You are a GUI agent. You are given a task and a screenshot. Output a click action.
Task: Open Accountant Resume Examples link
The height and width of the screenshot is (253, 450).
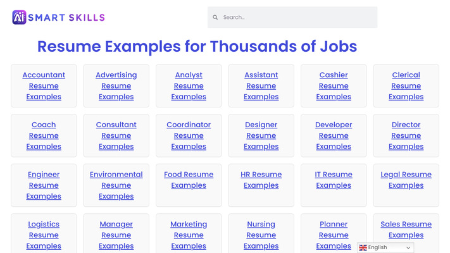(x=44, y=86)
